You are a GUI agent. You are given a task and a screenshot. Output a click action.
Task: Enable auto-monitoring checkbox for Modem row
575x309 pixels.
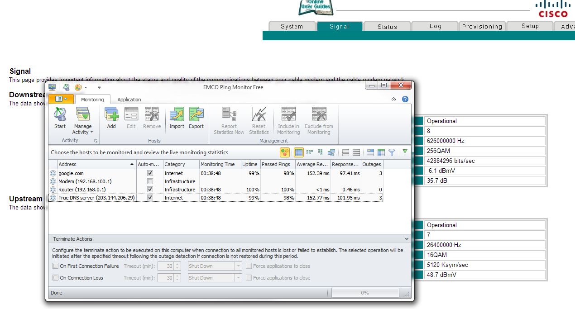pos(150,181)
